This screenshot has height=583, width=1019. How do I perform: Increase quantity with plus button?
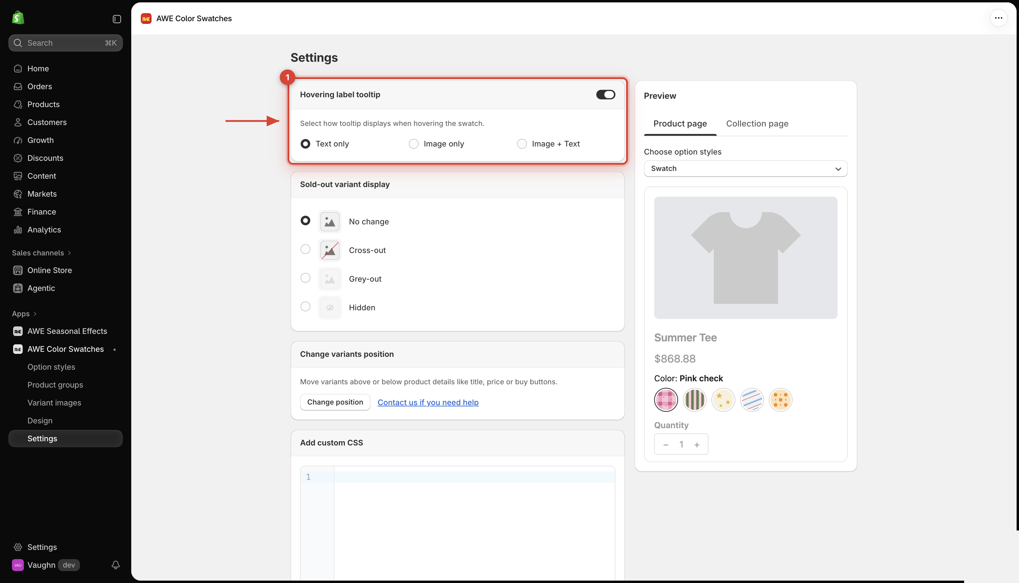tap(697, 445)
